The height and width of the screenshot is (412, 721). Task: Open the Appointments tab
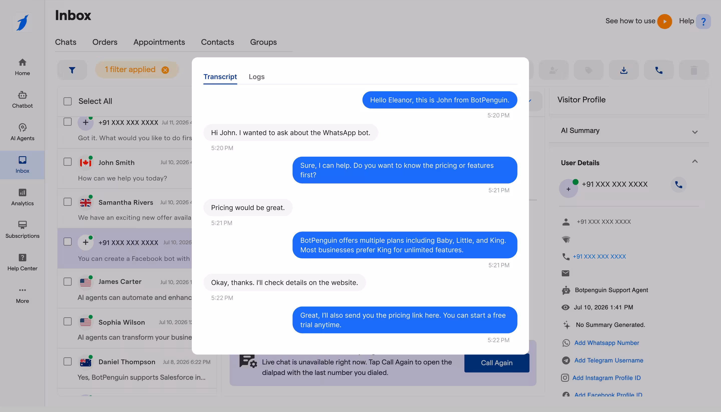pyautogui.click(x=159, y=42)
